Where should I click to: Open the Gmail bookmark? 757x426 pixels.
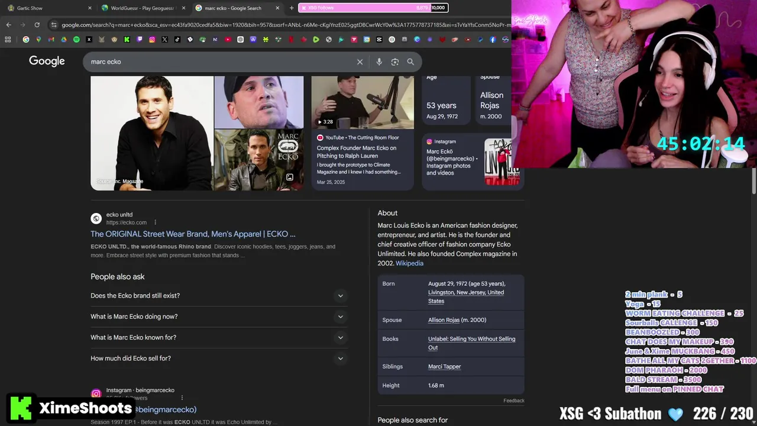(x=51, y=40)
